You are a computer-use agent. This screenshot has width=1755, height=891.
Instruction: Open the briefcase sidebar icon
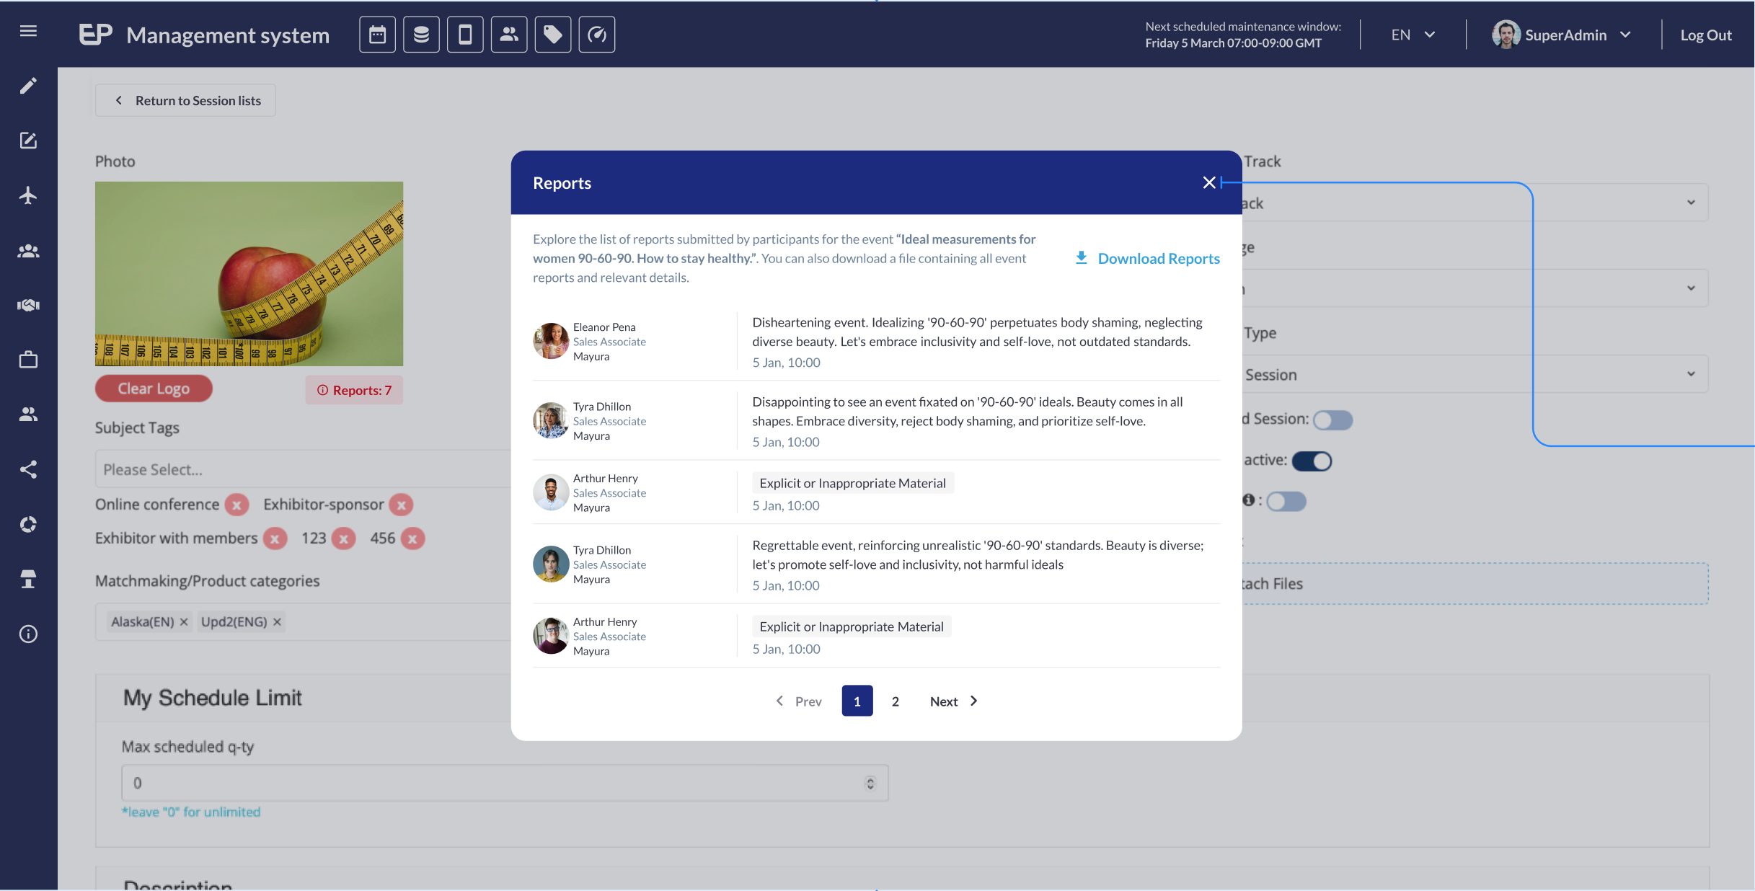(x=28, y=359)
